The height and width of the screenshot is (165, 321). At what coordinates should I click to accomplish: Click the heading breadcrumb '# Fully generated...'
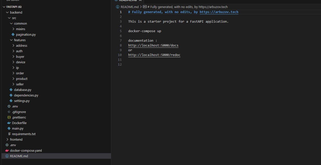[x=188, y=7]
